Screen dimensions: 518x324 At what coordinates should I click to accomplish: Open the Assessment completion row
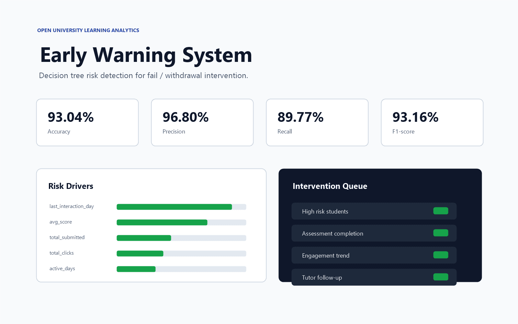tap(374, 233)
